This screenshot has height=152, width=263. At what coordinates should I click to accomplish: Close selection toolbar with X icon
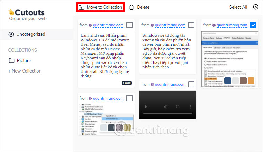pyautogui.click(x=256, y=7)
